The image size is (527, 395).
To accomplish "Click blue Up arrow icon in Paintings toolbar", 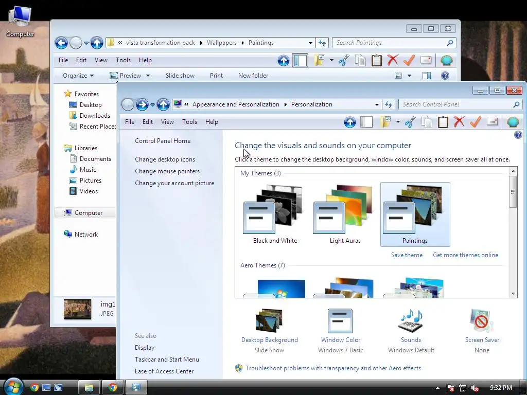I will point(284,61).
